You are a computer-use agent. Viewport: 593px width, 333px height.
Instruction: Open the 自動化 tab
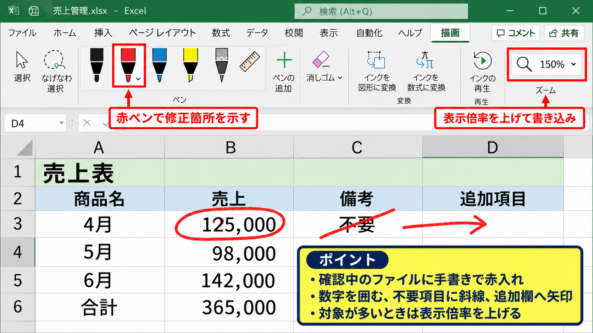[369, 33]
